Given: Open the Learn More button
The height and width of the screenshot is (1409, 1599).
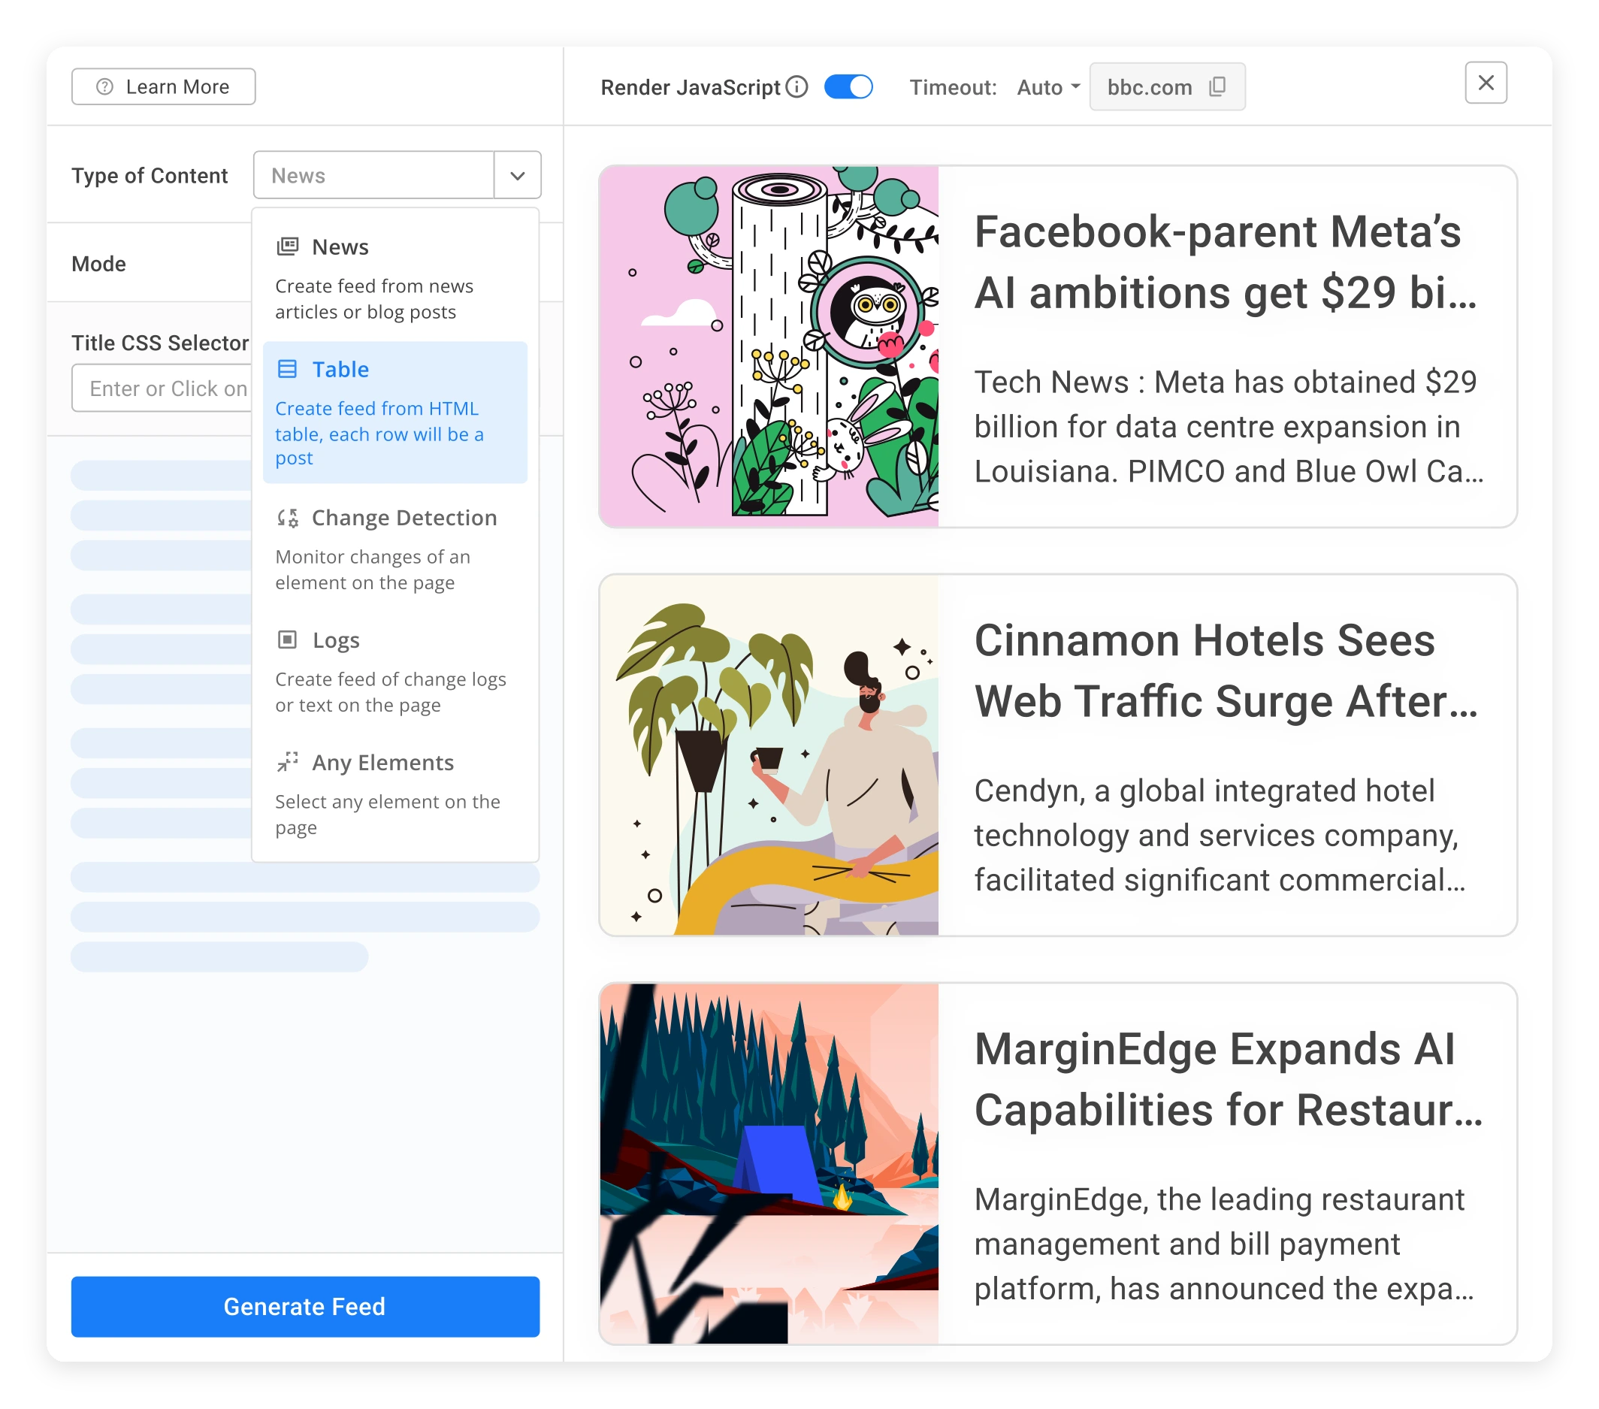Looking at the screenshot, I should (164, 87).
